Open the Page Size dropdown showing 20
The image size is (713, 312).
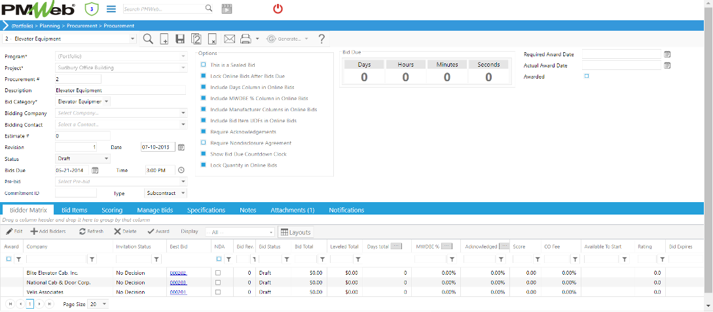(105, 304)
